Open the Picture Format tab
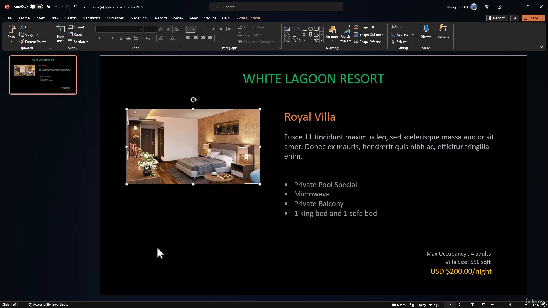This screenshot has height=308, width=548. 248,18
